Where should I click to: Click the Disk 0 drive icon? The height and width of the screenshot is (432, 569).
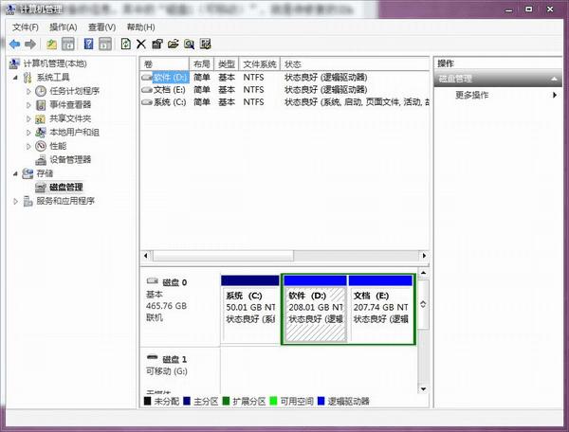(x=153, y=281)
